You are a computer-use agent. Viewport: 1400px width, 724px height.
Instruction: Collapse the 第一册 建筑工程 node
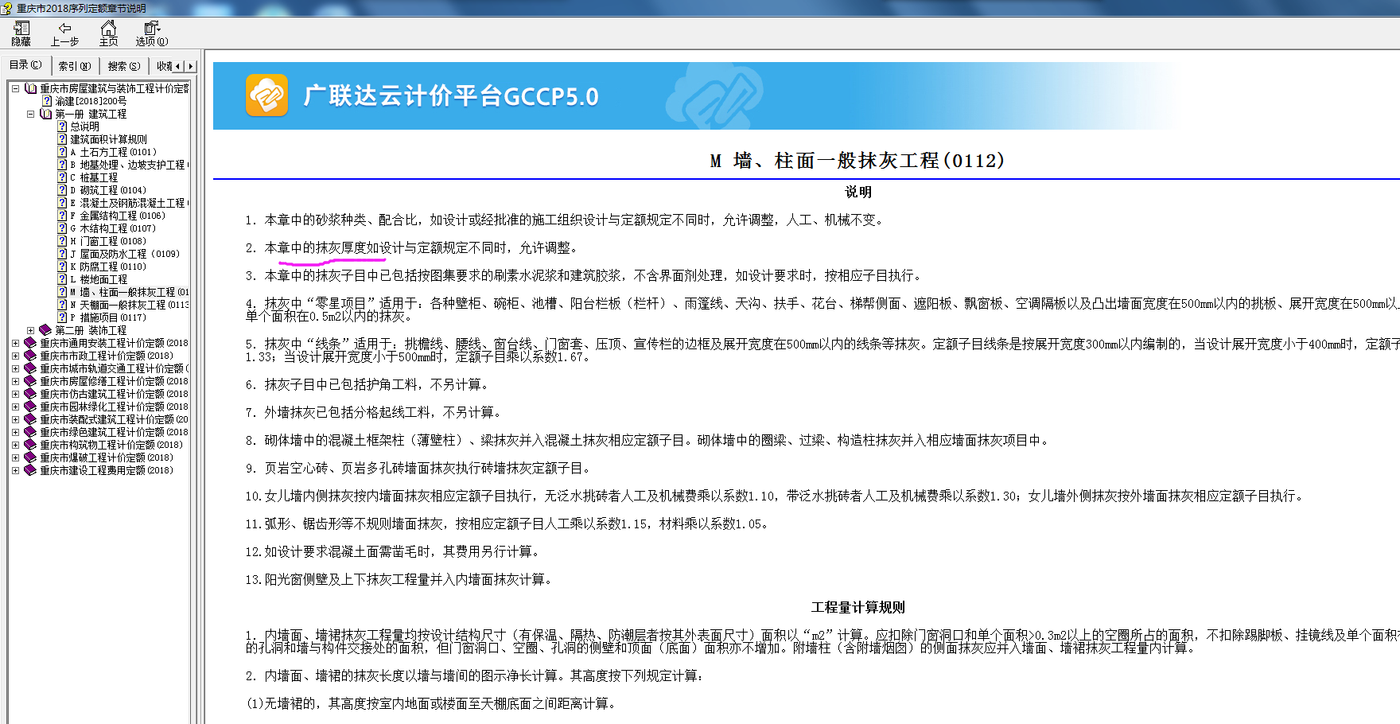coord(31,114)
